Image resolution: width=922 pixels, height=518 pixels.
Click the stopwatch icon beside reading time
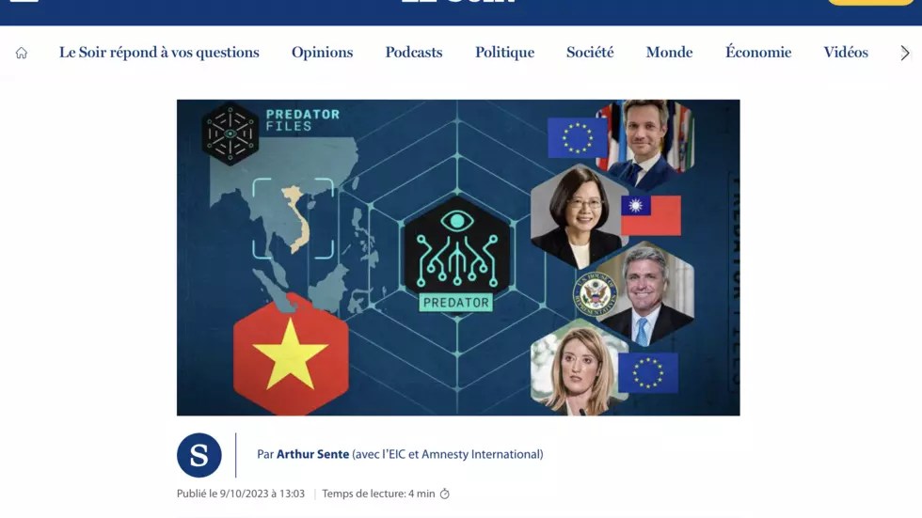(444, 494)
